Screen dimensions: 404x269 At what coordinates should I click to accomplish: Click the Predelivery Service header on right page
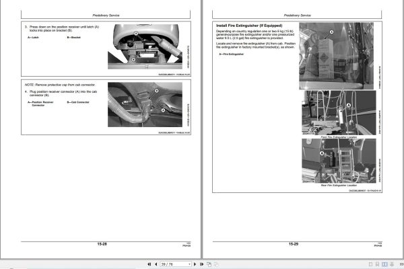[298, 15]
